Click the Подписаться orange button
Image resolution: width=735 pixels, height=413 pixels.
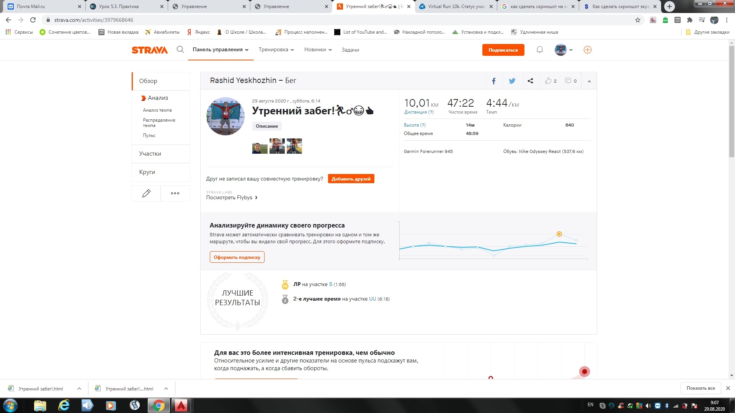click(503, 50)
